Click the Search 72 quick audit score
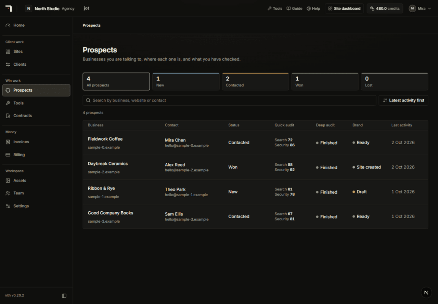Image resolution: width=438 pixels, height=304 pixels. (x=283, y=140)
